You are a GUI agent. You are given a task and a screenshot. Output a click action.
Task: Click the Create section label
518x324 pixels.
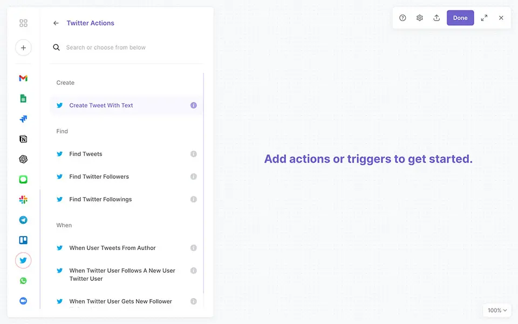(65, 83)
